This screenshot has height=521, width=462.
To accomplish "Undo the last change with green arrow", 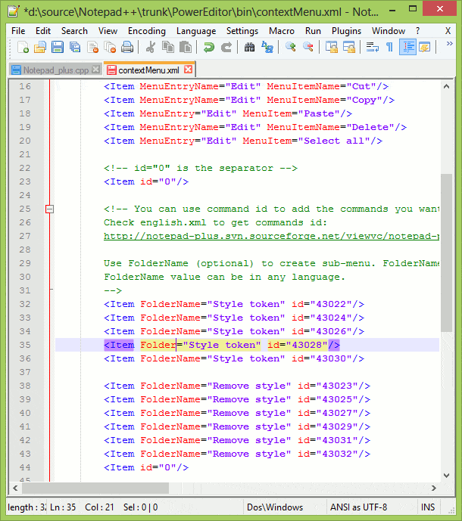I will point(209,47).
